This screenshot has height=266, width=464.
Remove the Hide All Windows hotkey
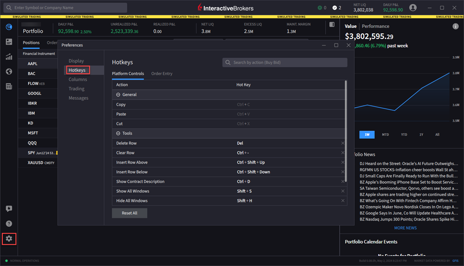pyautogui.click(x=343, y=201)
